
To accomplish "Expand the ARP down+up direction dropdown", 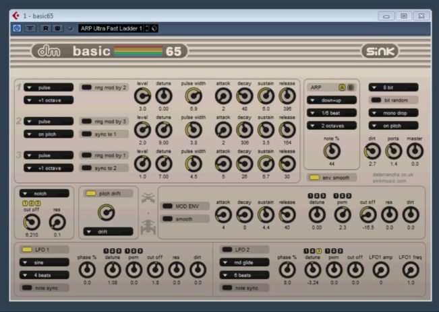I will pyautogui.click(x=332, y=100).
